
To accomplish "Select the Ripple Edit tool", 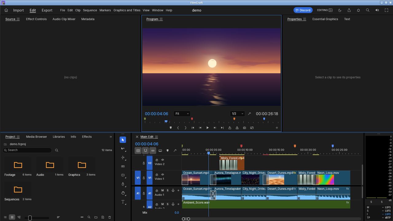I will (123, 157).
